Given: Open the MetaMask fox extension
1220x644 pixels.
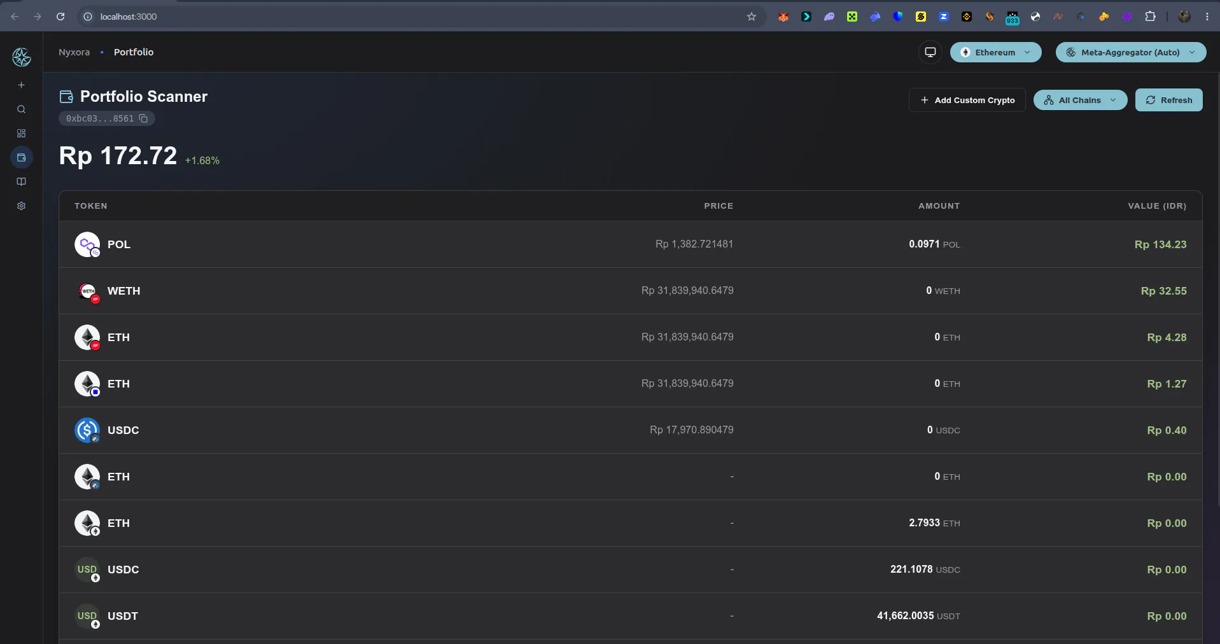Looking at the screenshot, I should 783,17.
